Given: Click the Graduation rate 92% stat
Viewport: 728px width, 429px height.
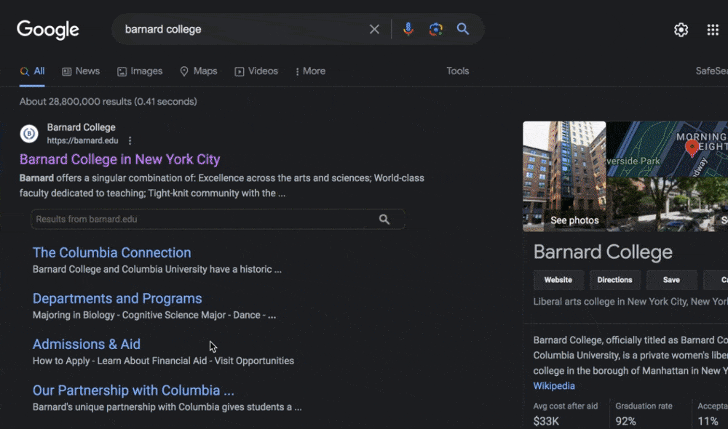Looking at the screenshot, I should 644,414.
